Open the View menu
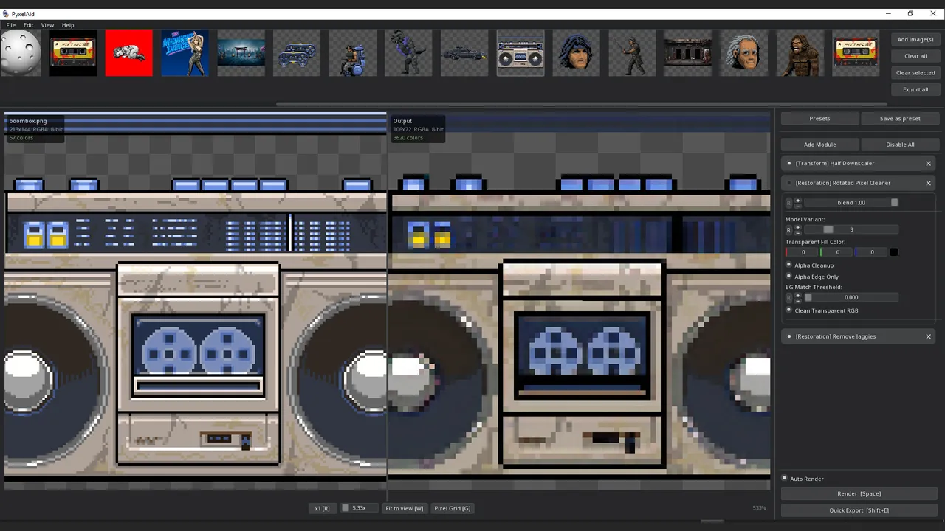This screenshot has height=531, width=945. click(47, 25)
